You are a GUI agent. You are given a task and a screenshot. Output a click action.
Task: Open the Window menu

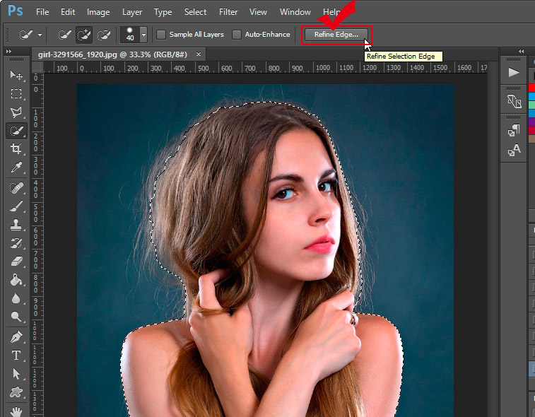coord(295,12)
